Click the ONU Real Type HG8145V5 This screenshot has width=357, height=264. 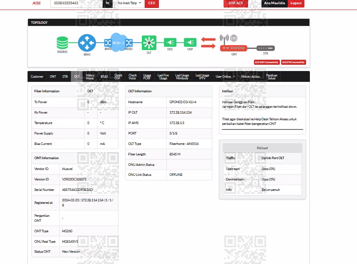[70, 241]
